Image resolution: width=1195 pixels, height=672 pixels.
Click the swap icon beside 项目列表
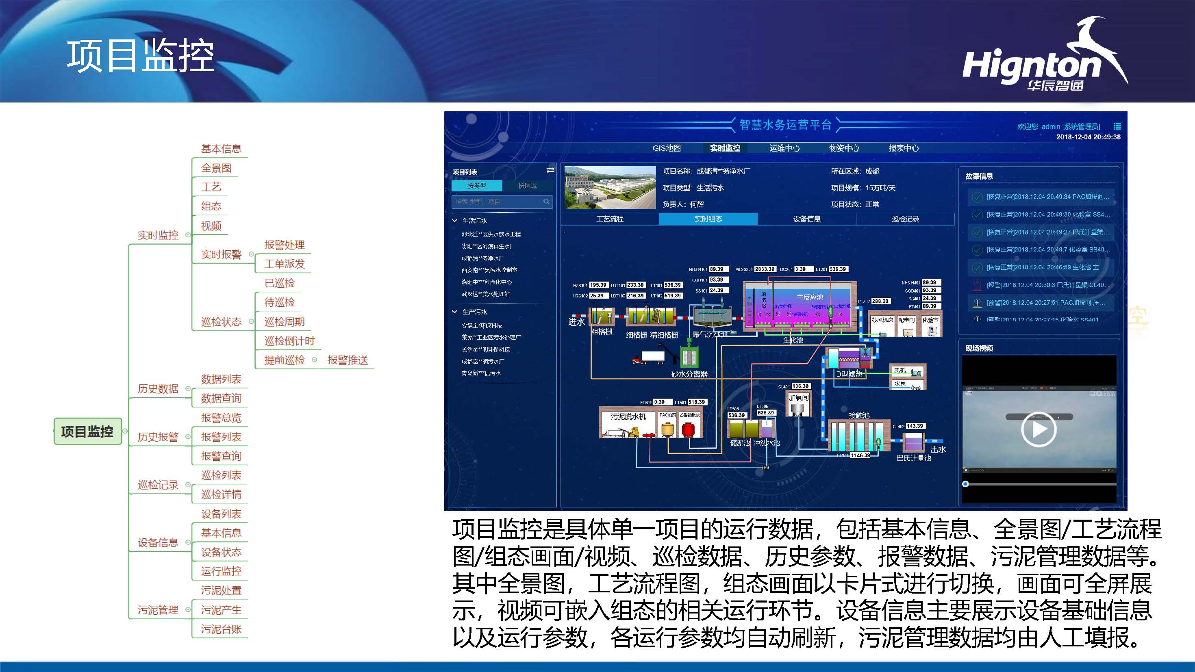tap(550, 170)
